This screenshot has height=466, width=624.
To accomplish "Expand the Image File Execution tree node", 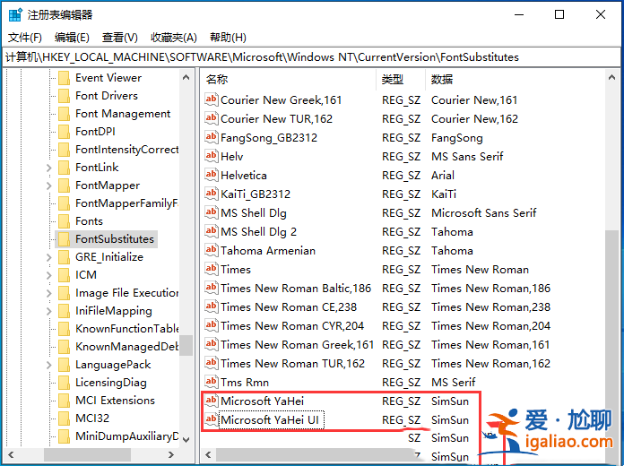I will (x=49, y=293).
